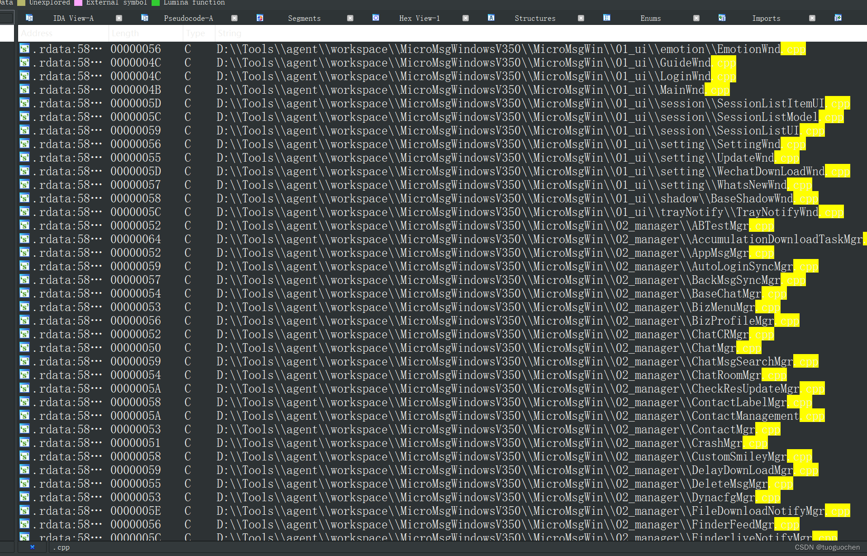Switch to the IDA View-A tab

[73, 18]
